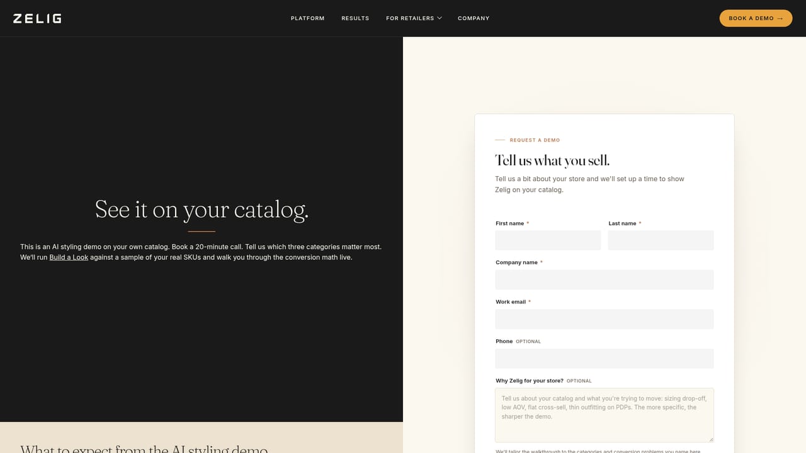Image resolution: width=806 pixels, height=453 pixels.
Task: Click the optional Phone field
Action: (x=604, y=359)
